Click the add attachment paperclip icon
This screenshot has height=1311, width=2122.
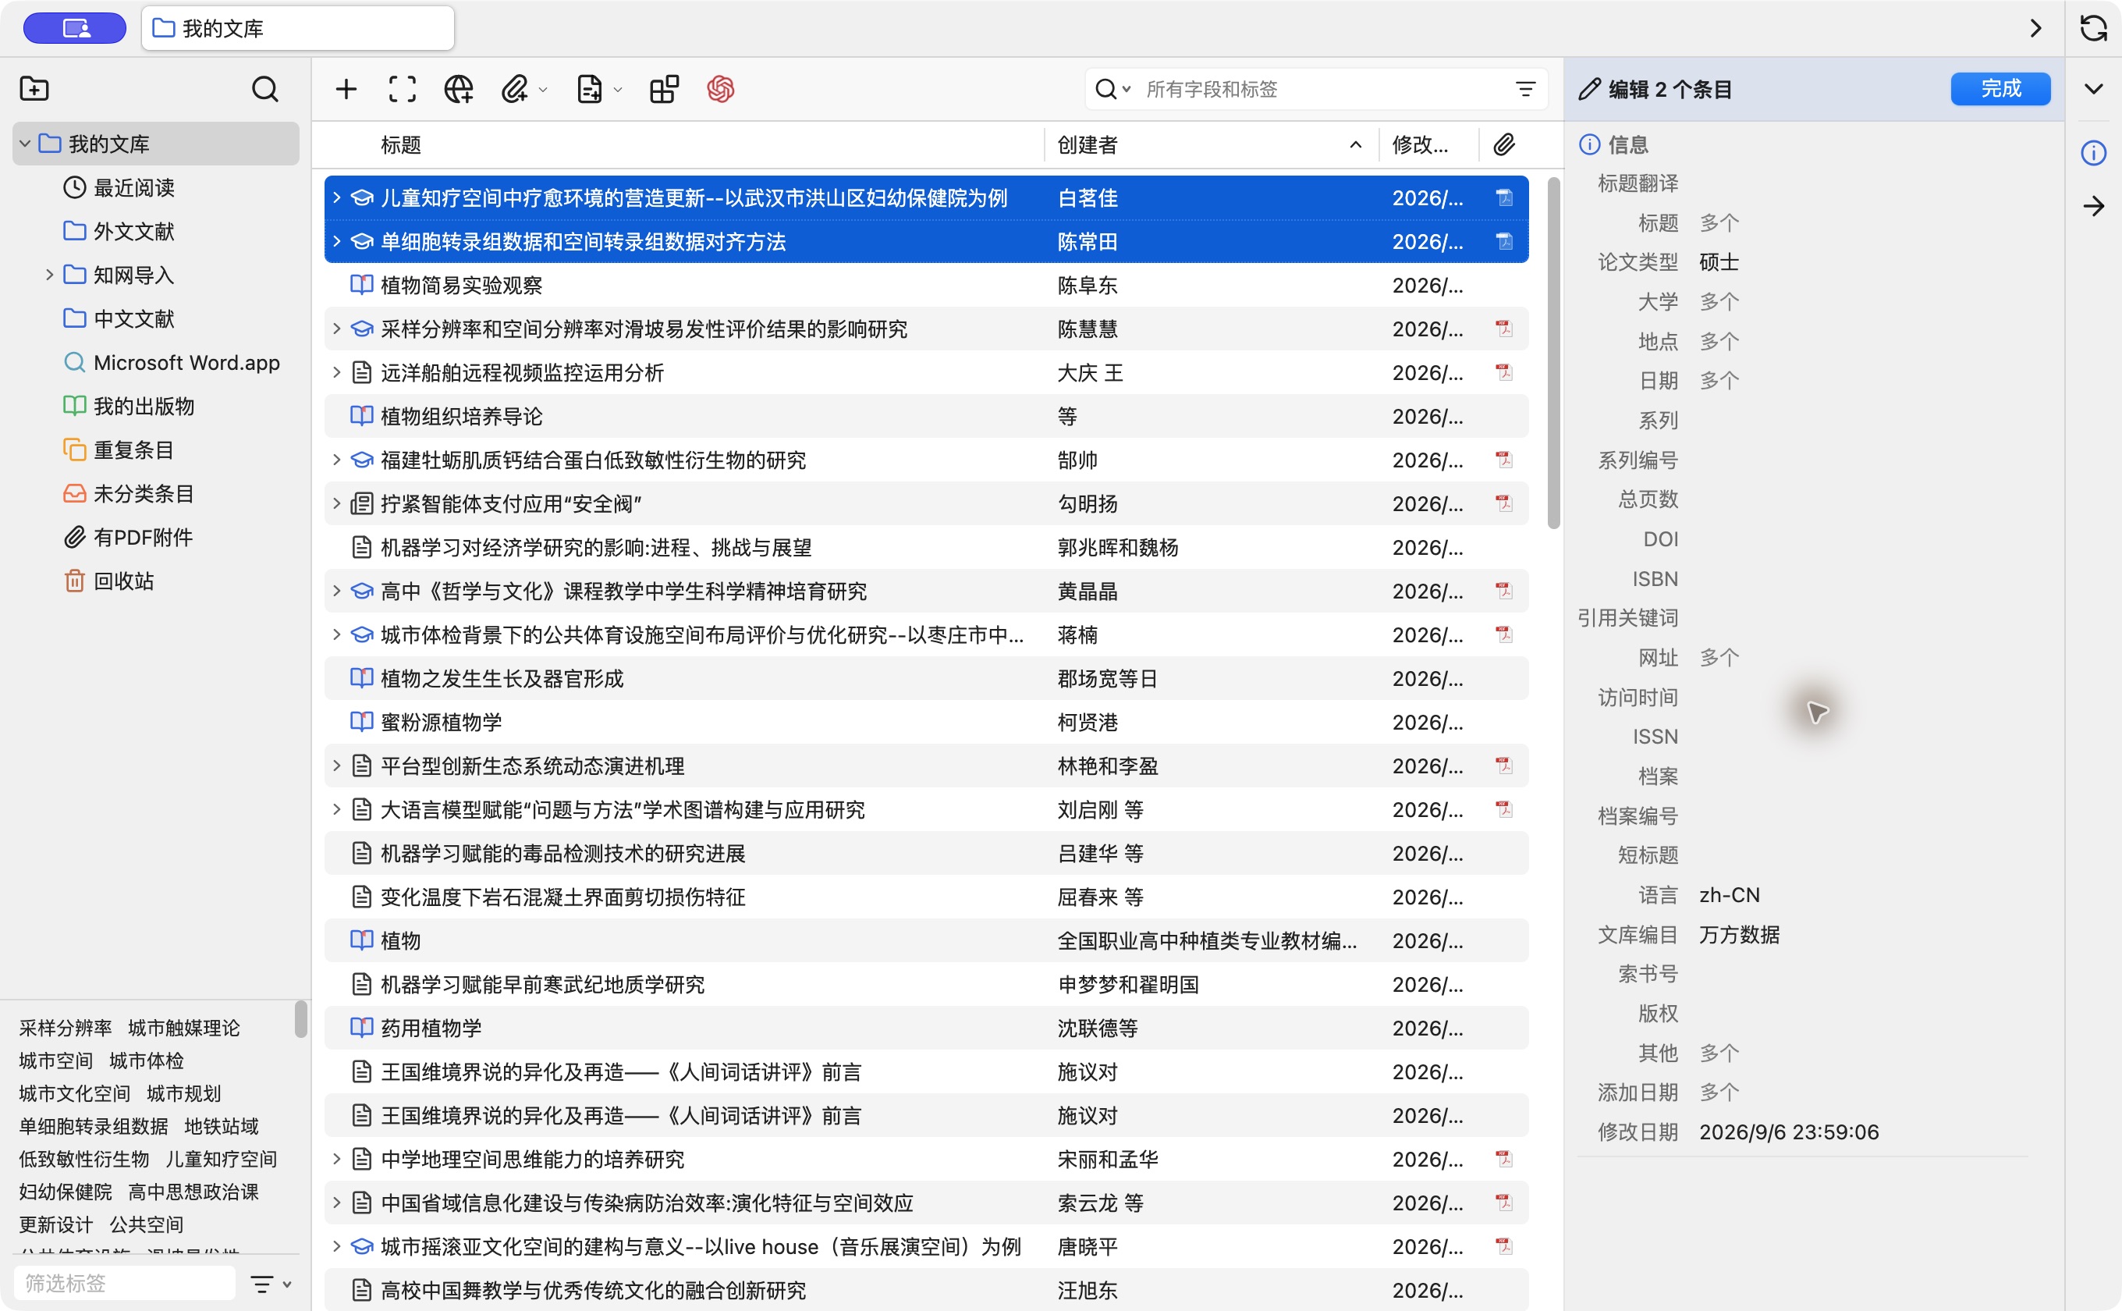[515, 88]
